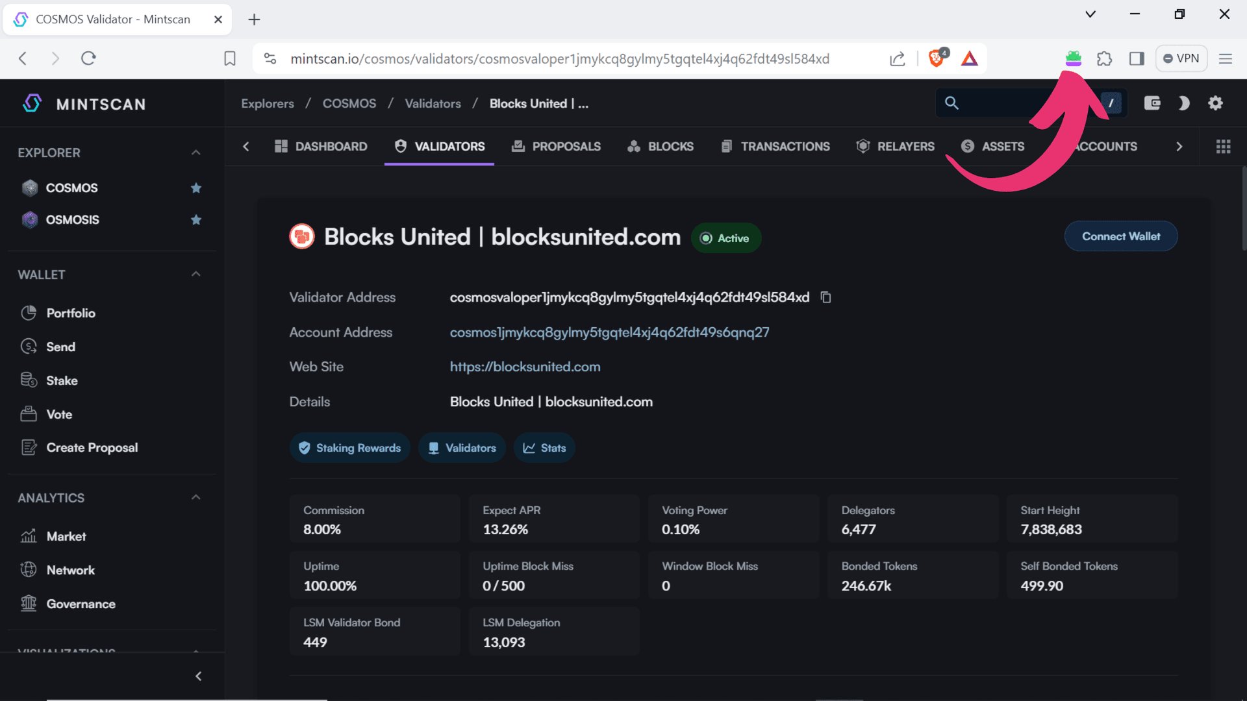Collapse the left sidebar
The width and height of the screenshot is (1247, 701).
coord(199,676)
